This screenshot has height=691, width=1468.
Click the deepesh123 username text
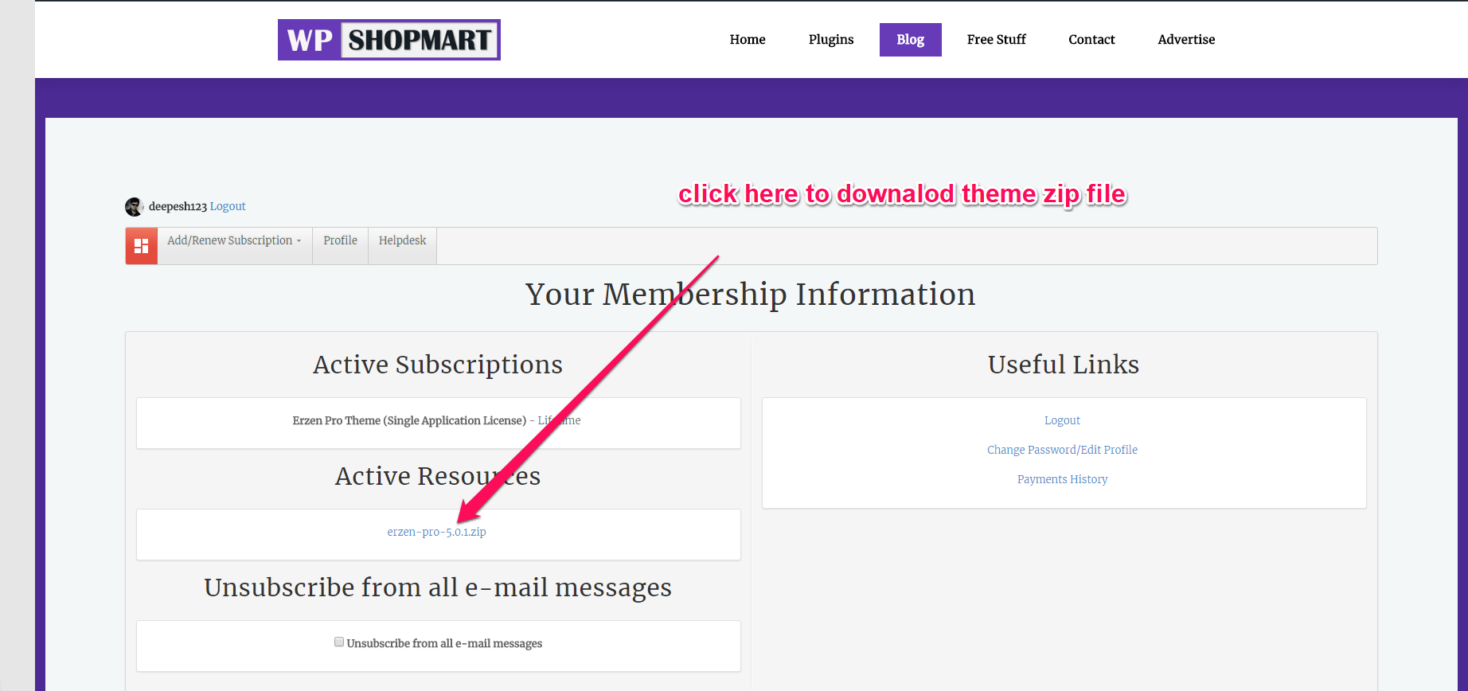click(x=178, y=206)
